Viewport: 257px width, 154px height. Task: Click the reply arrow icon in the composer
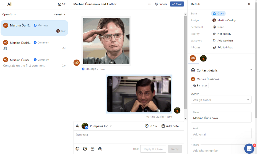(77, 126)
